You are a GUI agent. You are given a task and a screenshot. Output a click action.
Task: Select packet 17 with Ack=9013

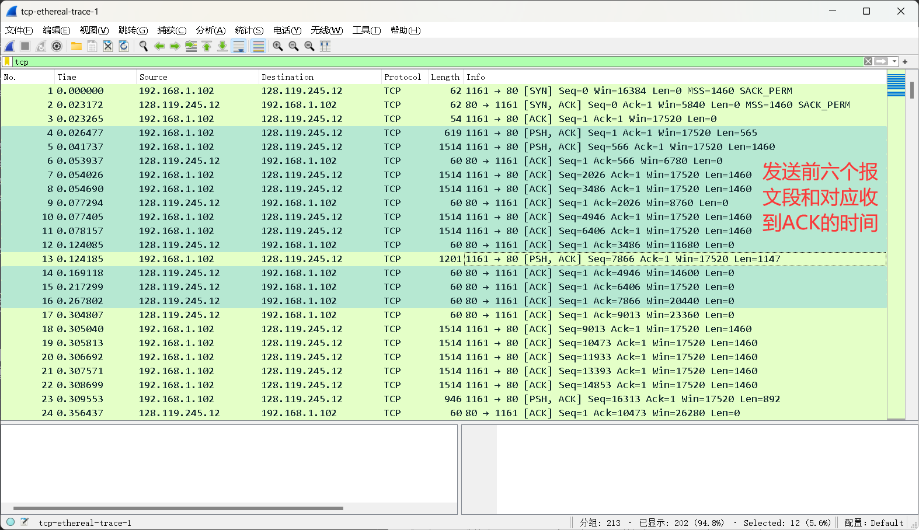[444, 315]
